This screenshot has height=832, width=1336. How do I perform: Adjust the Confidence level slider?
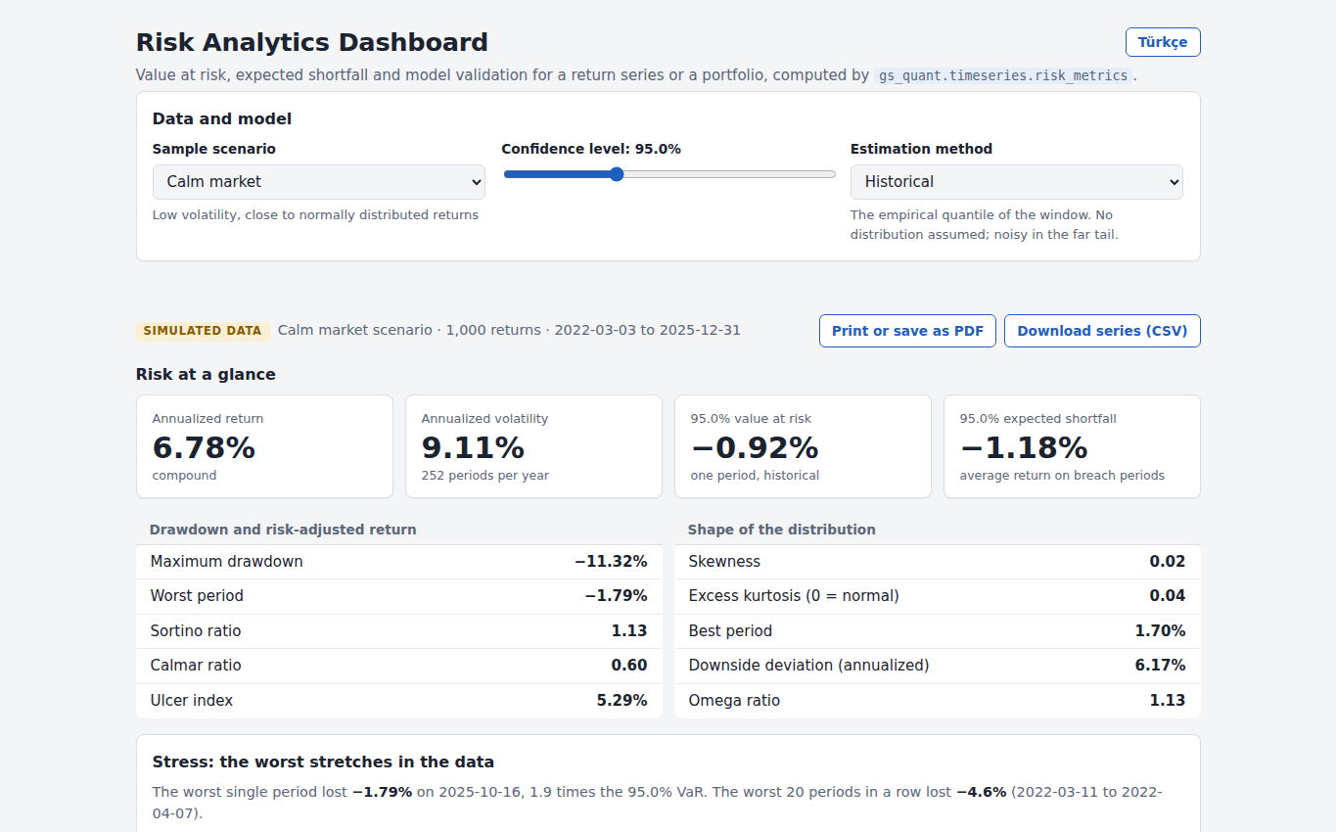click(669, 174)
